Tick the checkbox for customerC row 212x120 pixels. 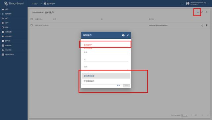(32, 25)
